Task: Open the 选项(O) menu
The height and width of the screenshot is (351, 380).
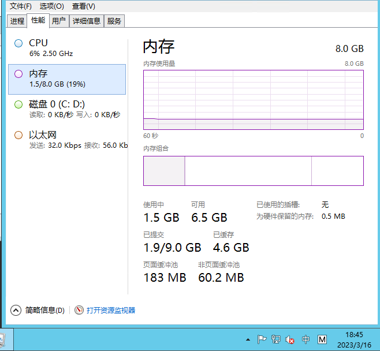Action: [x=51, y=6]
